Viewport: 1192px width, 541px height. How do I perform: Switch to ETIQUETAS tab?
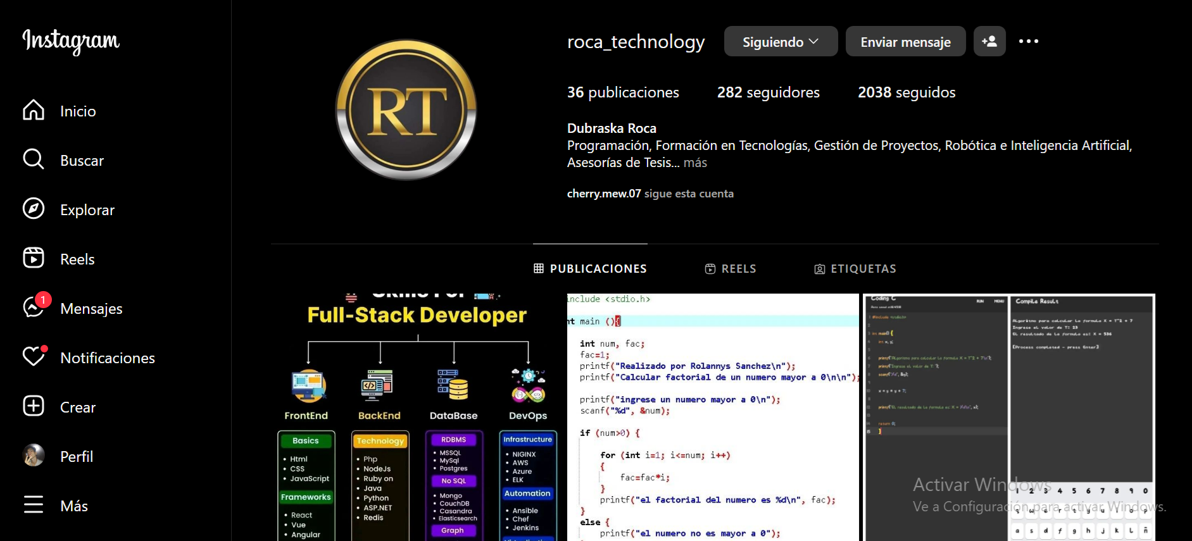[x=855, y=269]
